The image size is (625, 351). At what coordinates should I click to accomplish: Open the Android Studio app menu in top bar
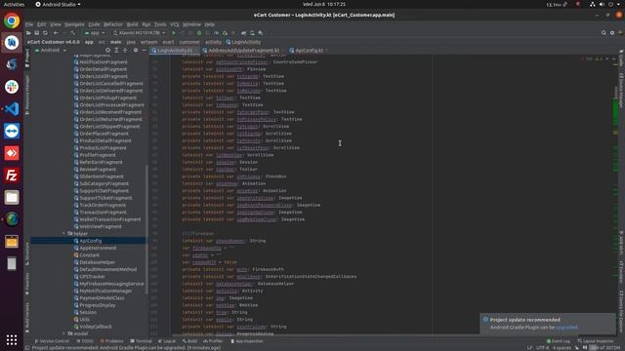pyautogui.click(x=59, y=4)
